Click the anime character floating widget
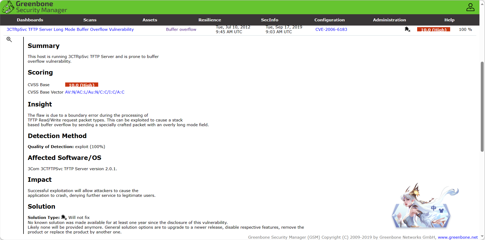Image resolution: width=485 pixels, height=240 pixels. tap(425, 205)
